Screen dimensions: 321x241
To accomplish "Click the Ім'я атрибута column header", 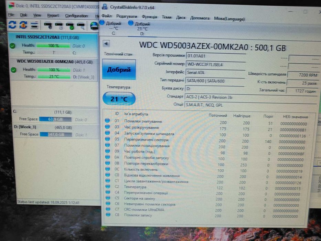I will pos(136,114).
